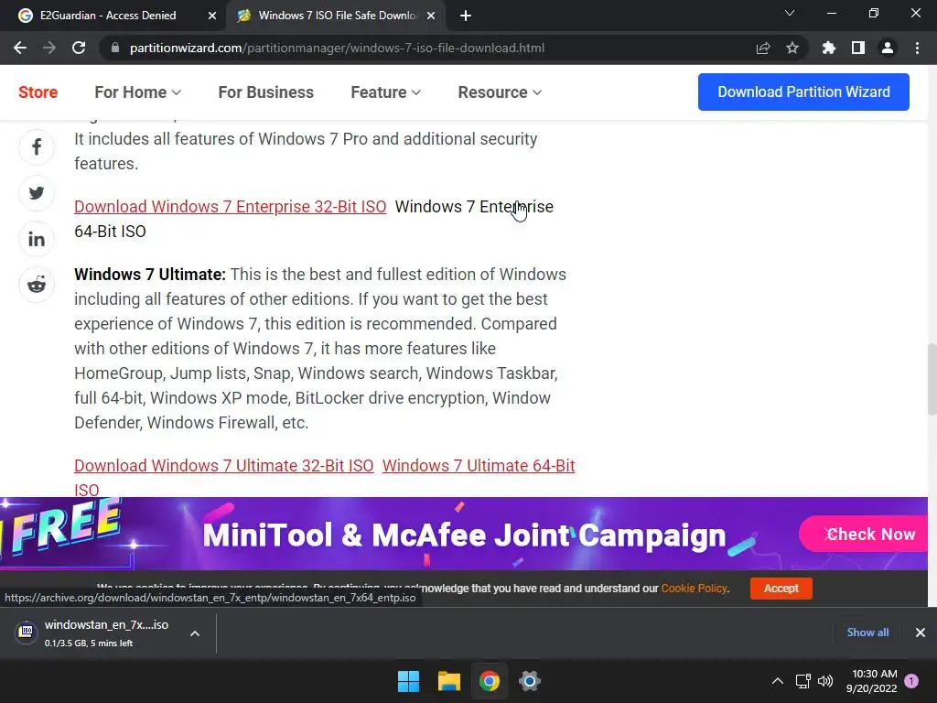Expand the Feature menu
The height and width of the screenshot is (703, 937).
pos(385,92)
